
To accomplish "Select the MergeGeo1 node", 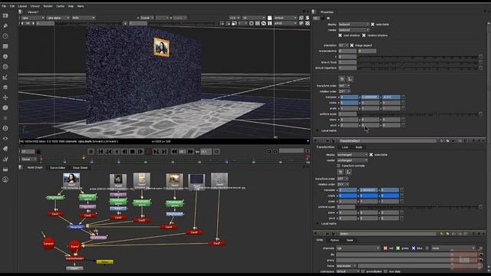I will coord(76,227).
